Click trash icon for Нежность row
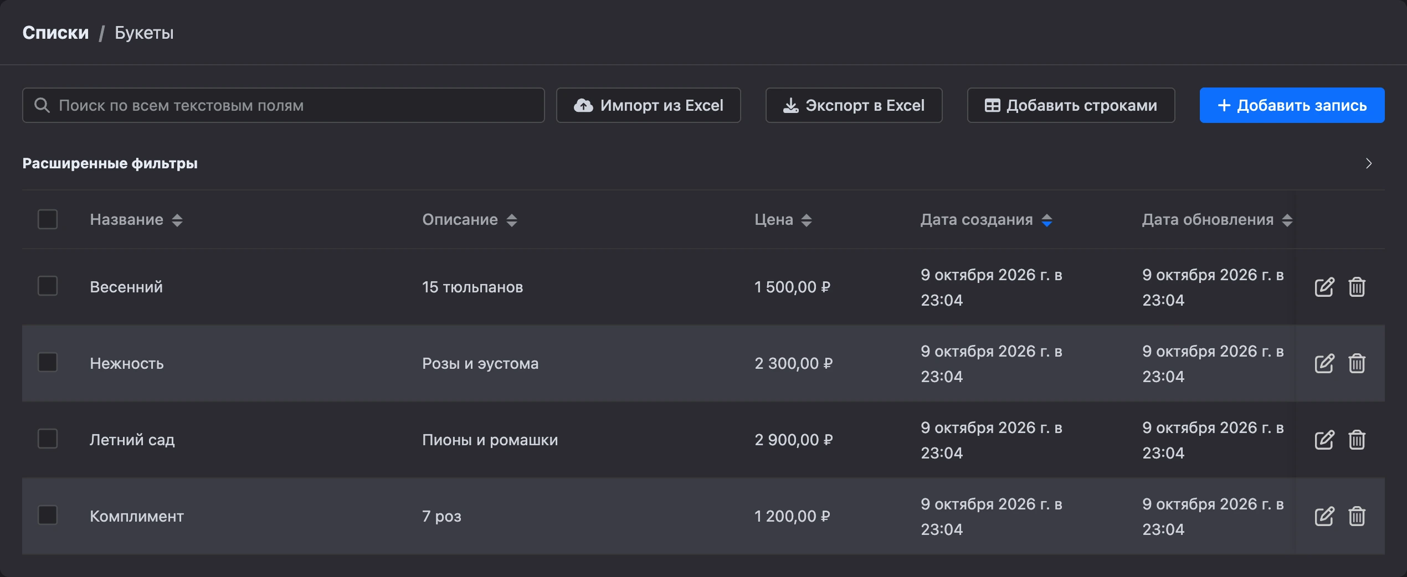Image resolution: width=1407 pixels, height=577 pixels. pos(1357,363)
